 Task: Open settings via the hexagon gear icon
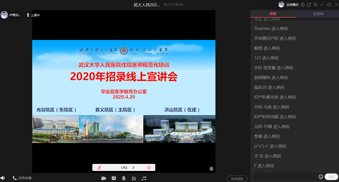point(303,5)
